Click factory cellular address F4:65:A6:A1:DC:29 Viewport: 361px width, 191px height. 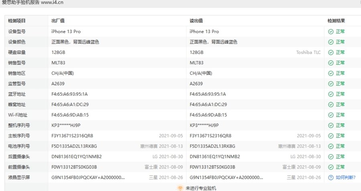pos(70,105)
